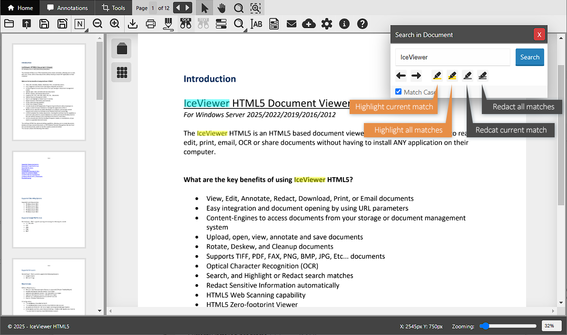Click the cyan highlighted IceViewer in title
This screenshot has width=567, height=335.
pyautogui.click(x=206, y=104)
